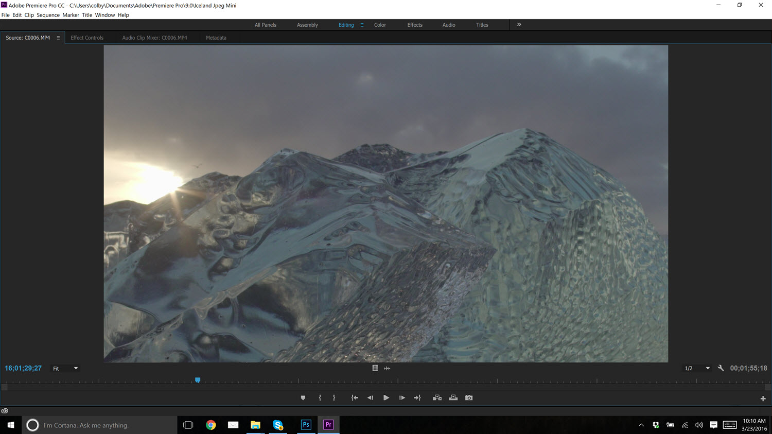Screen dimensions: 772x434
Task: Click the Cortana search box
Action: [x=99, y=425]
